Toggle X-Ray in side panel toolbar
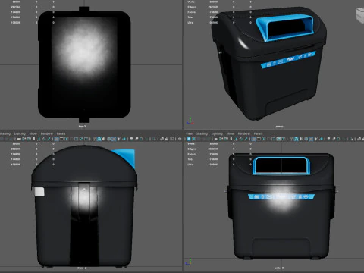 [359, 139]
